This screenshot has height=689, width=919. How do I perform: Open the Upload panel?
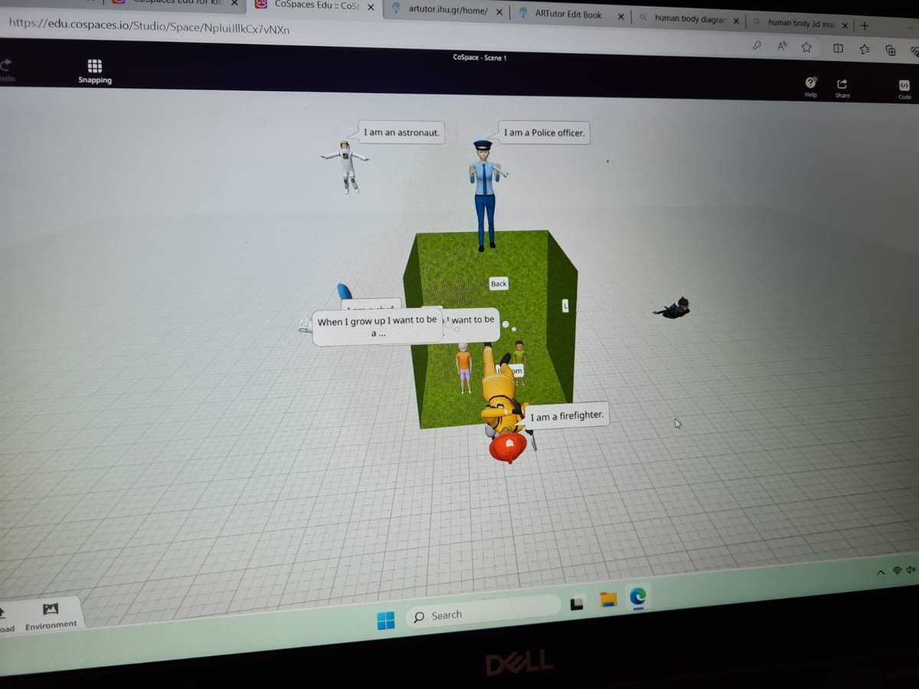pos(6,620)
